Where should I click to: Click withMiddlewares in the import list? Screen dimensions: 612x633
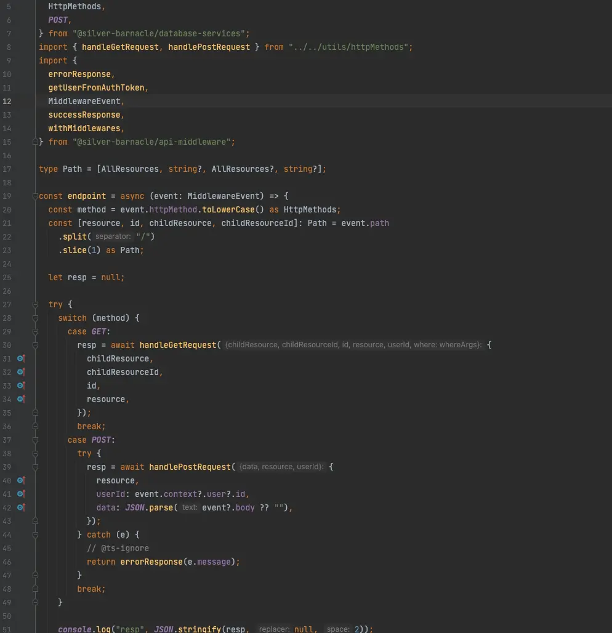pos(84,128)
